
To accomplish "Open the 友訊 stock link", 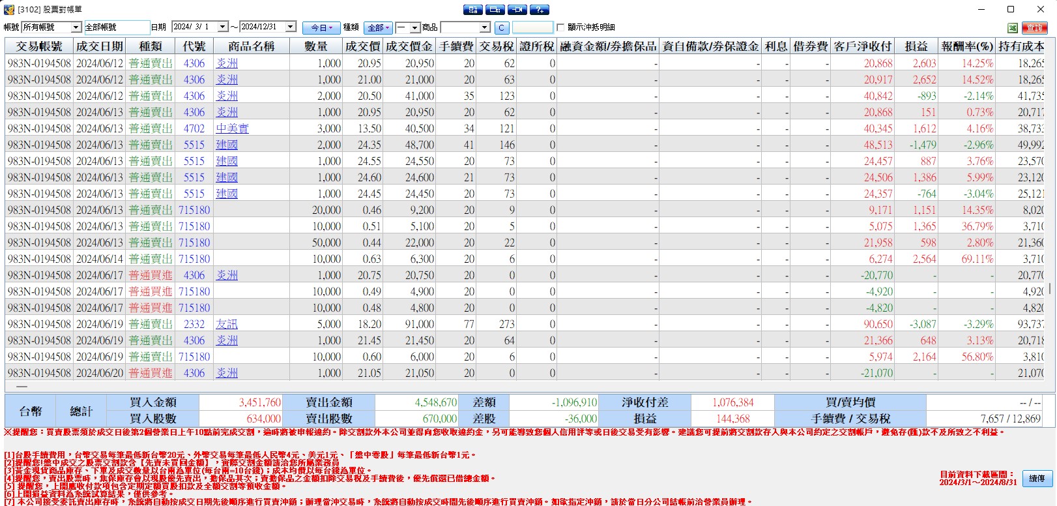I will (x=227, y=324).
